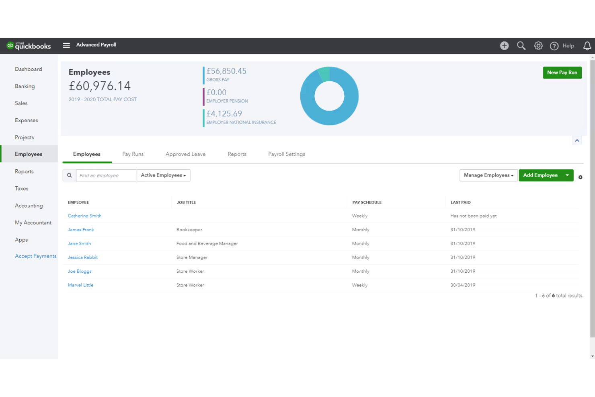This screenshot has height=397, width=595.
Task: Click the £0.00 employer pension value
Action: point(216,93)
